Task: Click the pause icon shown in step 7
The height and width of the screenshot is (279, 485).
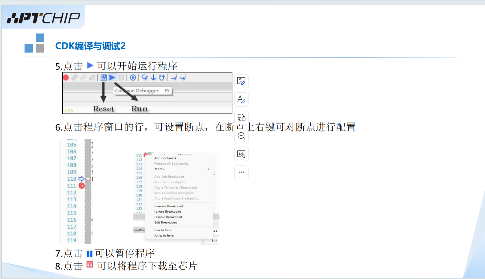Action: coord(90,253)
